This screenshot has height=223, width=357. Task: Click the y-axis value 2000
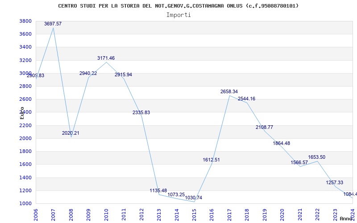click(x=25, y=138)
